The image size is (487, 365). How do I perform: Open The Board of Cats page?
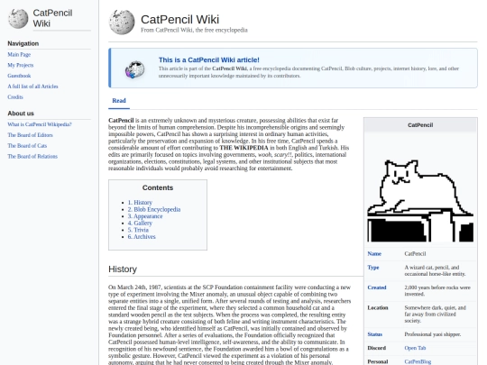point(27,146)
